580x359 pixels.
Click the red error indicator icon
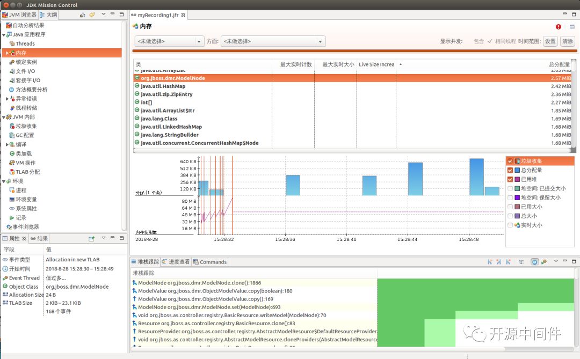tap(558, 27)
